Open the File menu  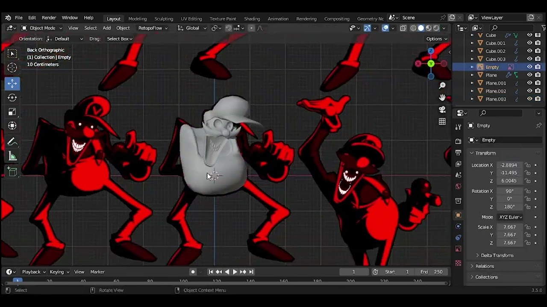point(19,18)
